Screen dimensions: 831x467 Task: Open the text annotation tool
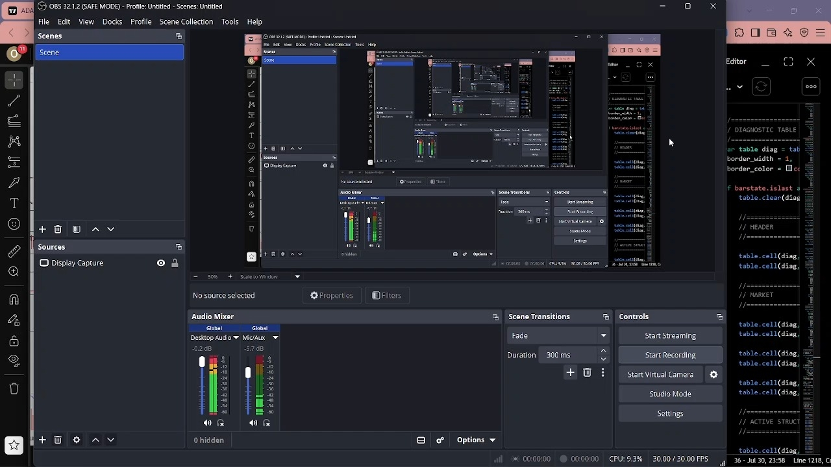(x=14, y=204)
